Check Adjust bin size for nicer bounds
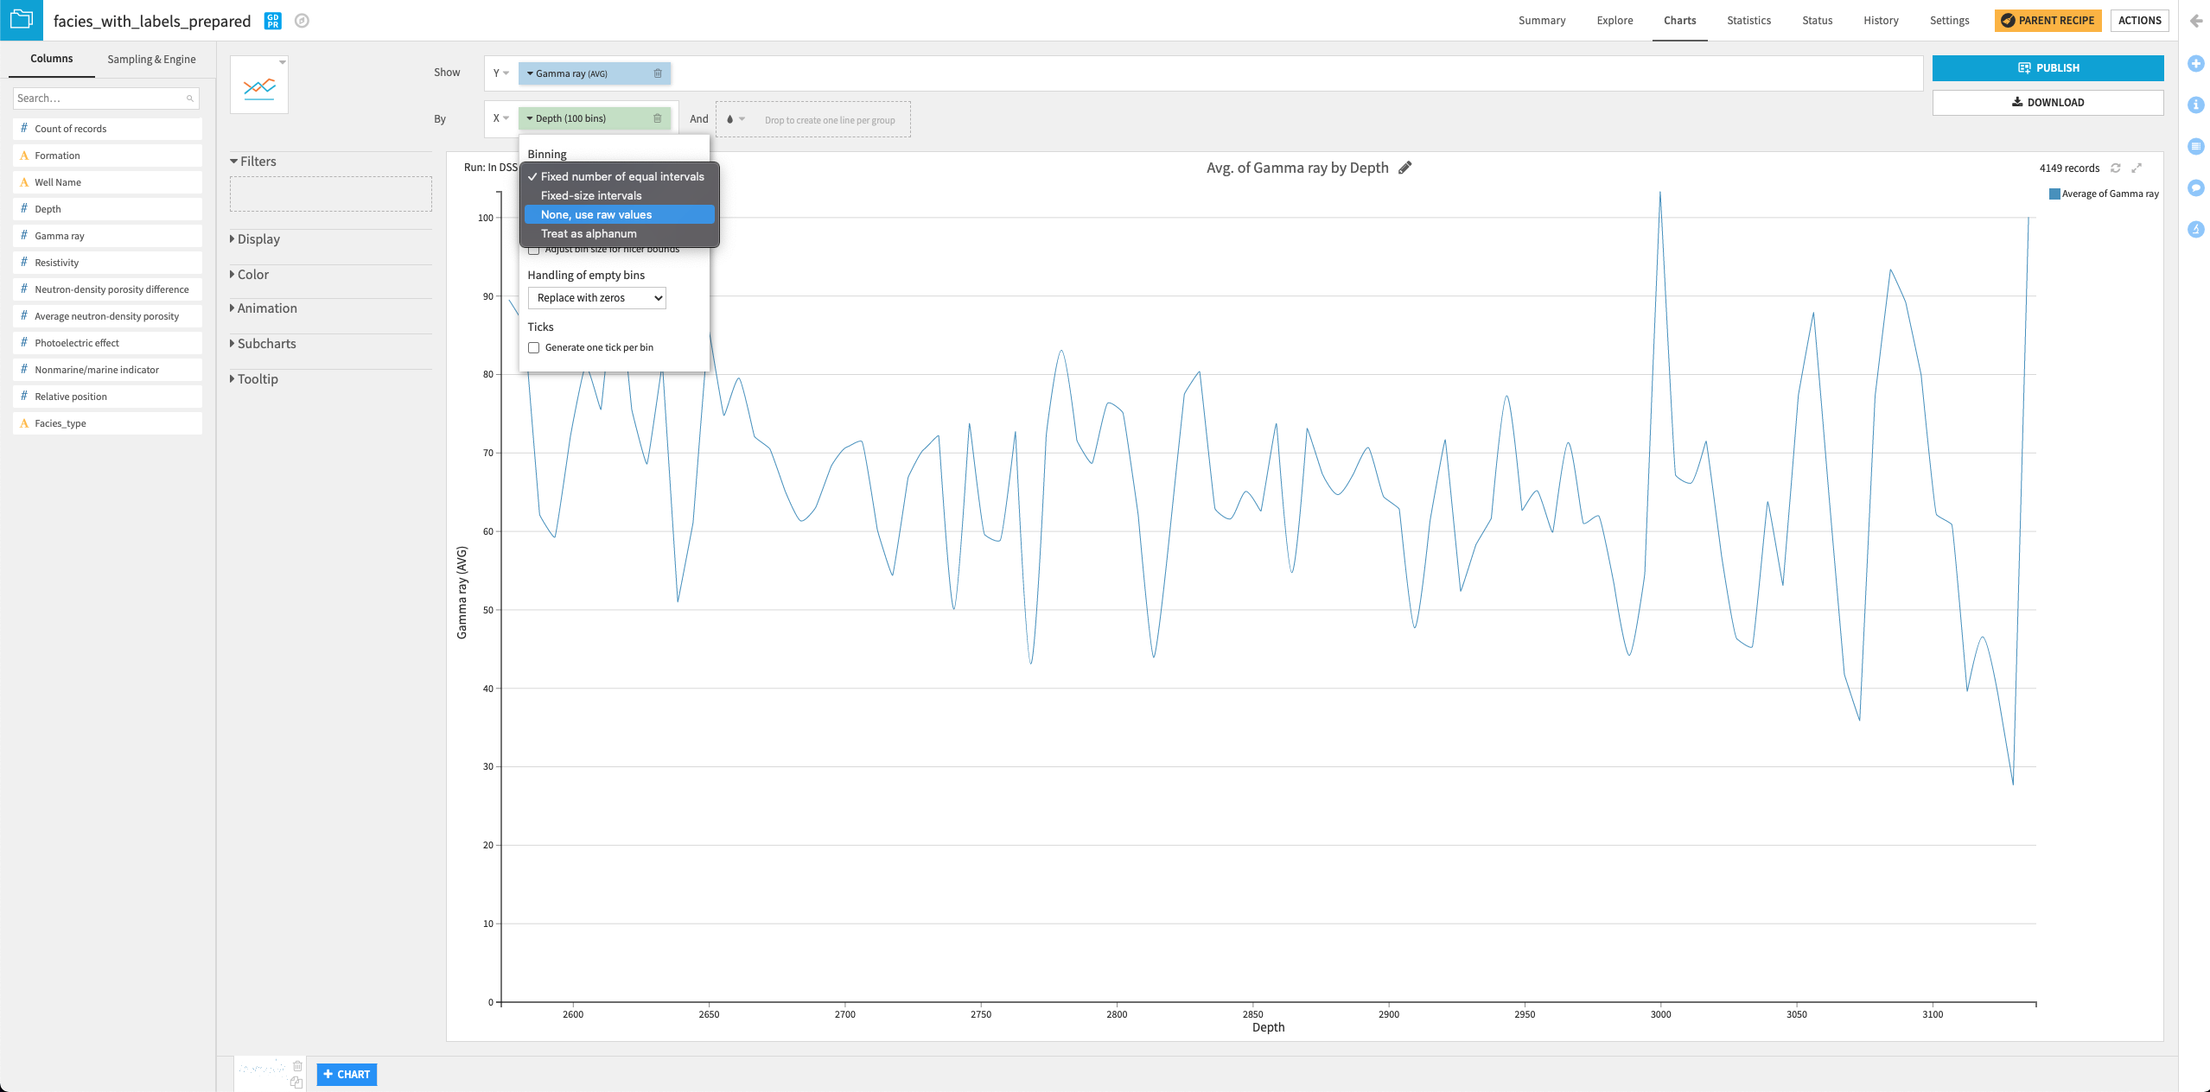This screenshot has height=1092, width=2210. 534,249
